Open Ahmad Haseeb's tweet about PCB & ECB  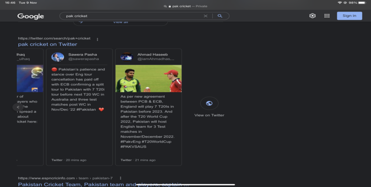coord(147,122)
